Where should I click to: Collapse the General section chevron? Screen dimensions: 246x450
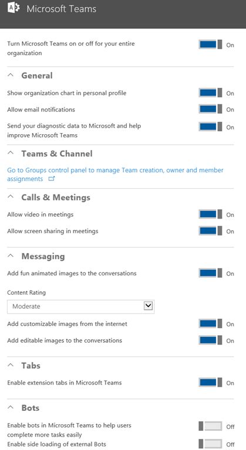point(11,75)
